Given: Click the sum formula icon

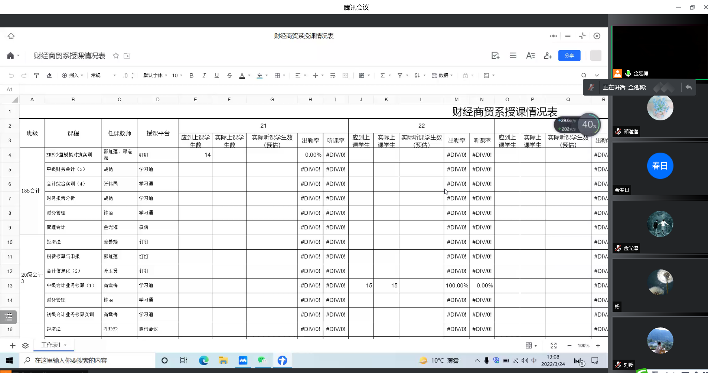Looking at the screenshot, I should [x=382, y=76].
